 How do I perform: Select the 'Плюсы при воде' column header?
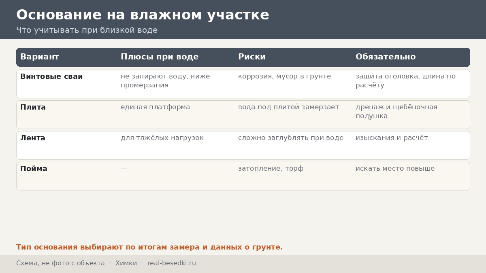pyautogui.click(x=160, y=57)
